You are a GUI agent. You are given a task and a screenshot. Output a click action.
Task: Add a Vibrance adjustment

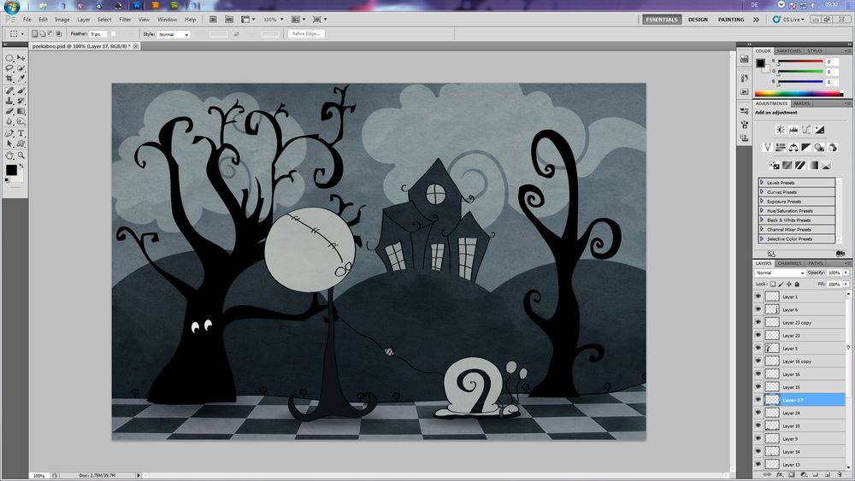pos(767,148)
